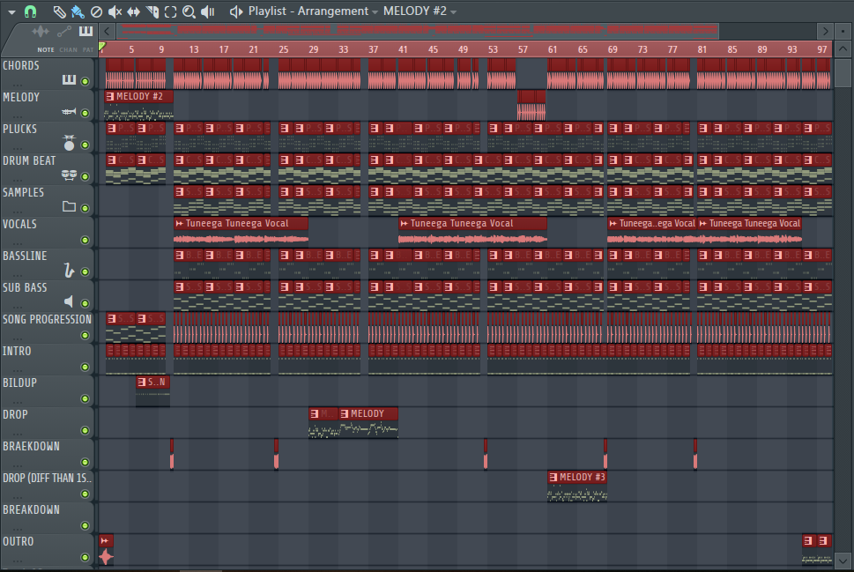Open the Playlist options menu arrow

pos(11,11)
